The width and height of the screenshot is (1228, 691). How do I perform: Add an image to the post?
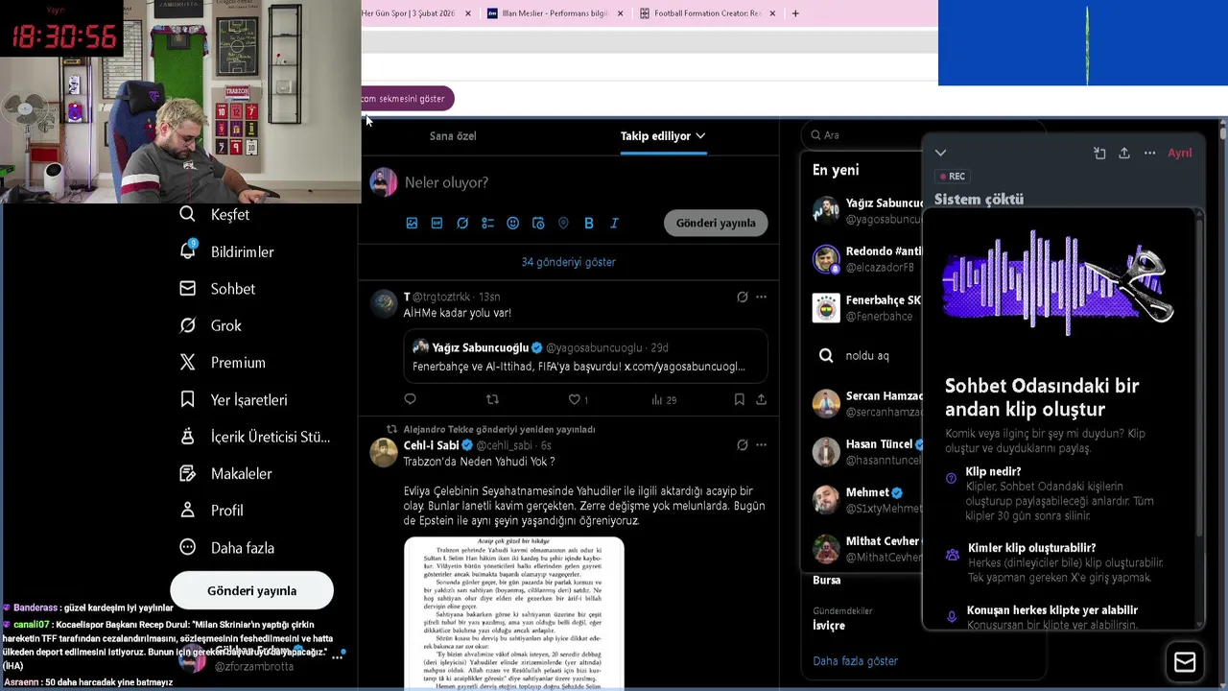click(x=412, y=223)
